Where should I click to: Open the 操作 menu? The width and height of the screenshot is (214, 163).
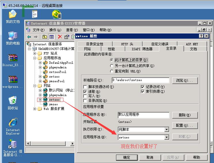[x=55, y=30]
